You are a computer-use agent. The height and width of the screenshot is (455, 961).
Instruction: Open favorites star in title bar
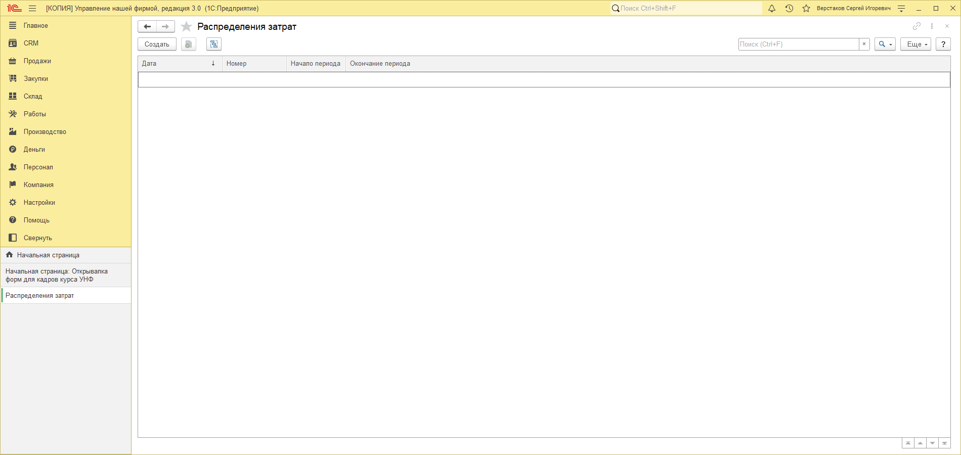coord(806,8)
